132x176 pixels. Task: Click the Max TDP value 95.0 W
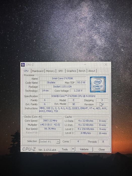(x=81, y=82)
